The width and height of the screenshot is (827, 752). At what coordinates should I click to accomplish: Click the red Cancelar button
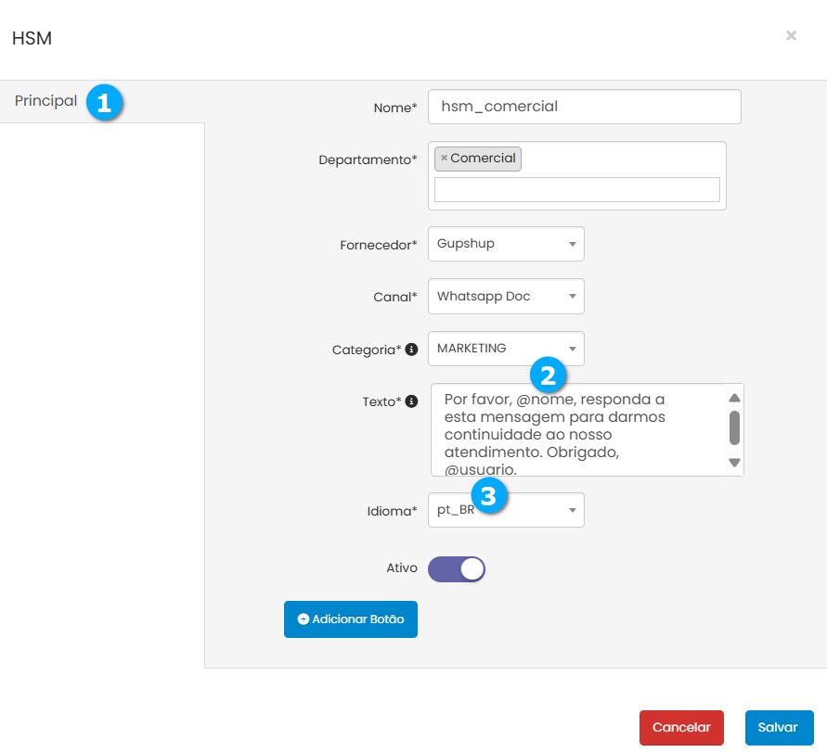click(681, 728)
